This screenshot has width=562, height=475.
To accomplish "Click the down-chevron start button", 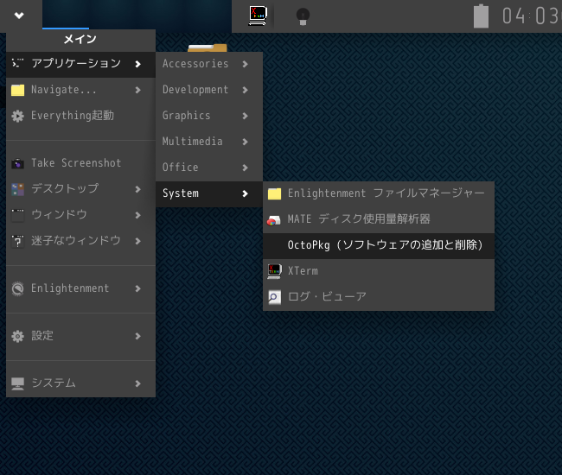I will (x=19, y=16).
